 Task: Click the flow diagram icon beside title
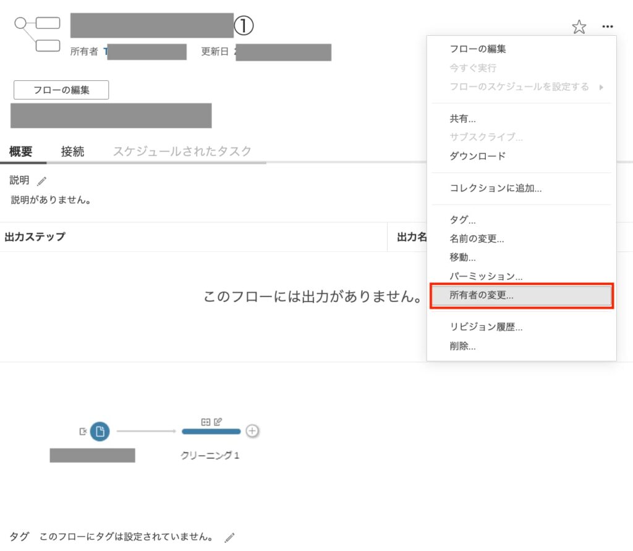[37, 34]
